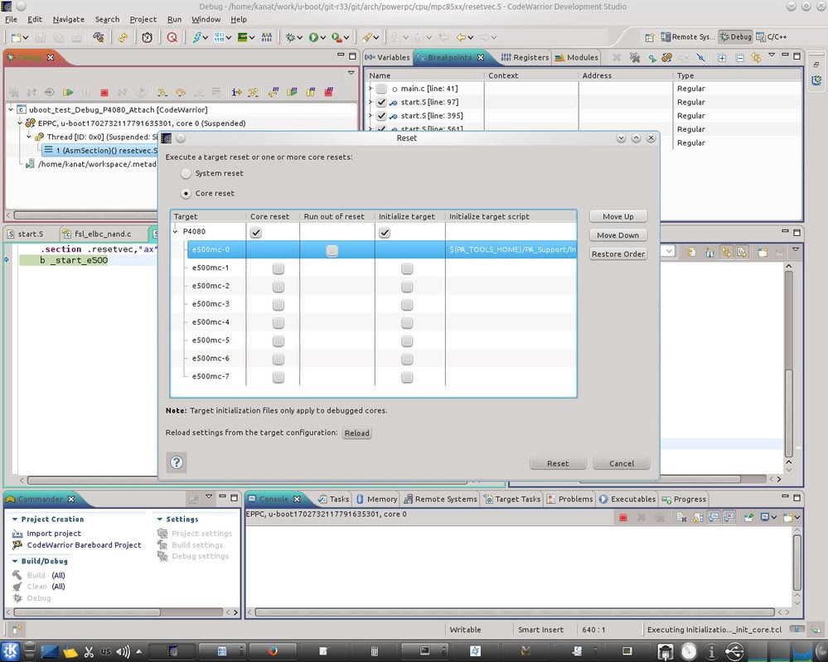Disable the start.S line 97 breakpoint checkbox
This screenshot has width=828, height=662.
click(380, 102)
